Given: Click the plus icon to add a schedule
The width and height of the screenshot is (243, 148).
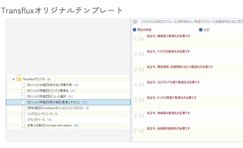Looking at the screenshot, I should point(135,22).
